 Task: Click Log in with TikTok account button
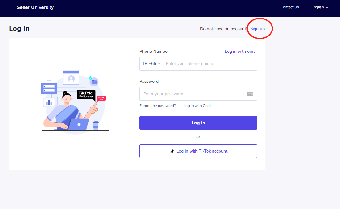198,151
